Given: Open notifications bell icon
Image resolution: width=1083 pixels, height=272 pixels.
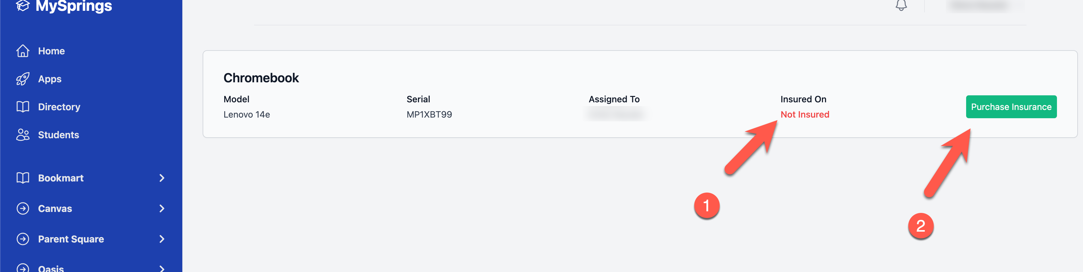Looking at the screenshot, I should (901, 5).
